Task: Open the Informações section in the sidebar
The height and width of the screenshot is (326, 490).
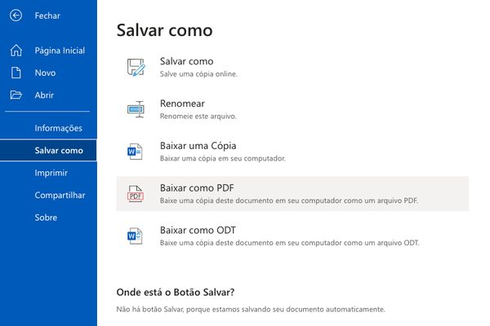Action: click(58, 128)
